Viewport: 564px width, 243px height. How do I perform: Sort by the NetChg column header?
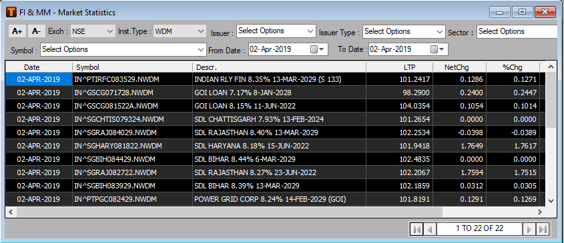pyautogui.click(x=460, y=67)
